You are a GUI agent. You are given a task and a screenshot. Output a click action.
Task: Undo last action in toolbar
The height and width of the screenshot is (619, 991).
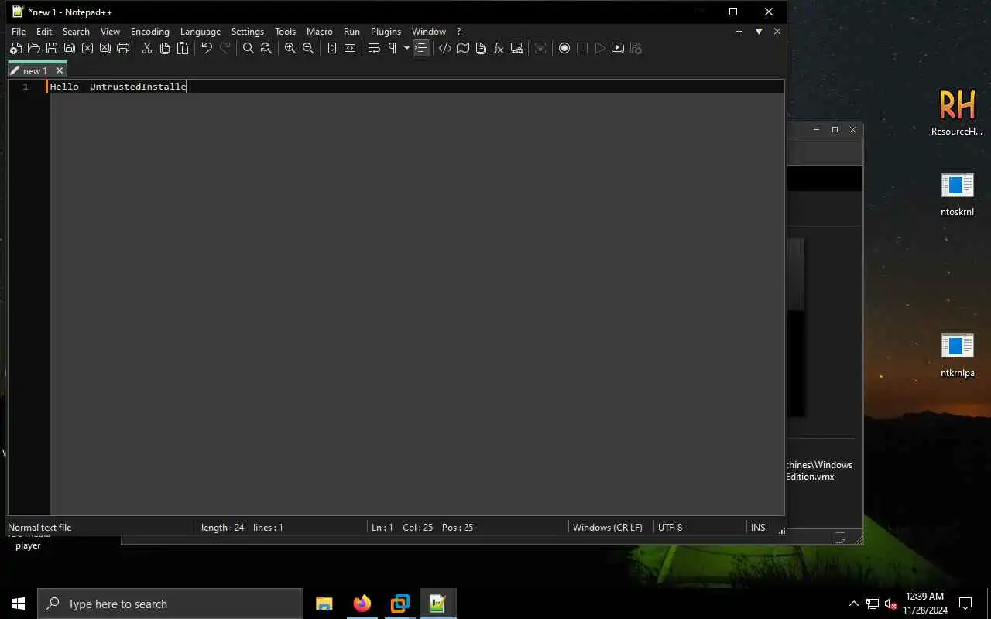[207, 48]
